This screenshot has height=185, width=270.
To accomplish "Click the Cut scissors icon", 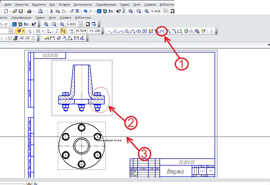I will click(51, 11).
